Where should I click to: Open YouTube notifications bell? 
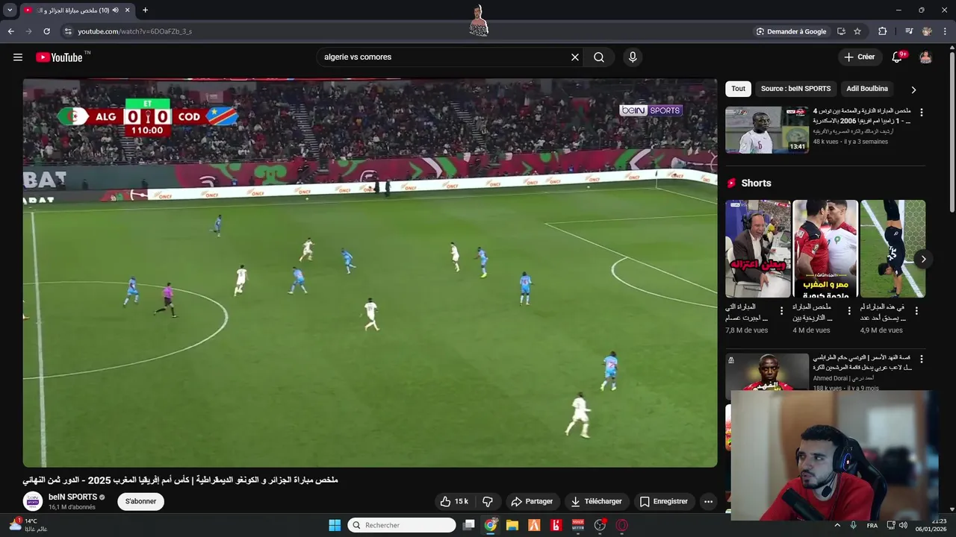tap(898, 57)
